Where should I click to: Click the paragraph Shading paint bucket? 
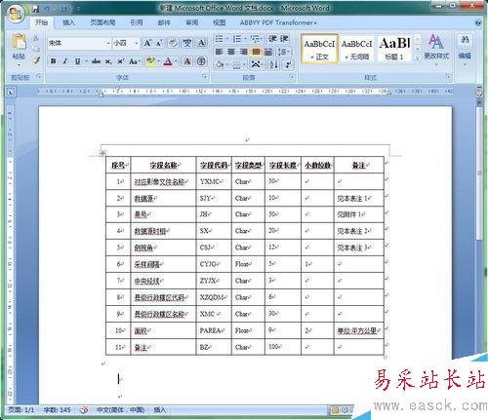point(220,64)
